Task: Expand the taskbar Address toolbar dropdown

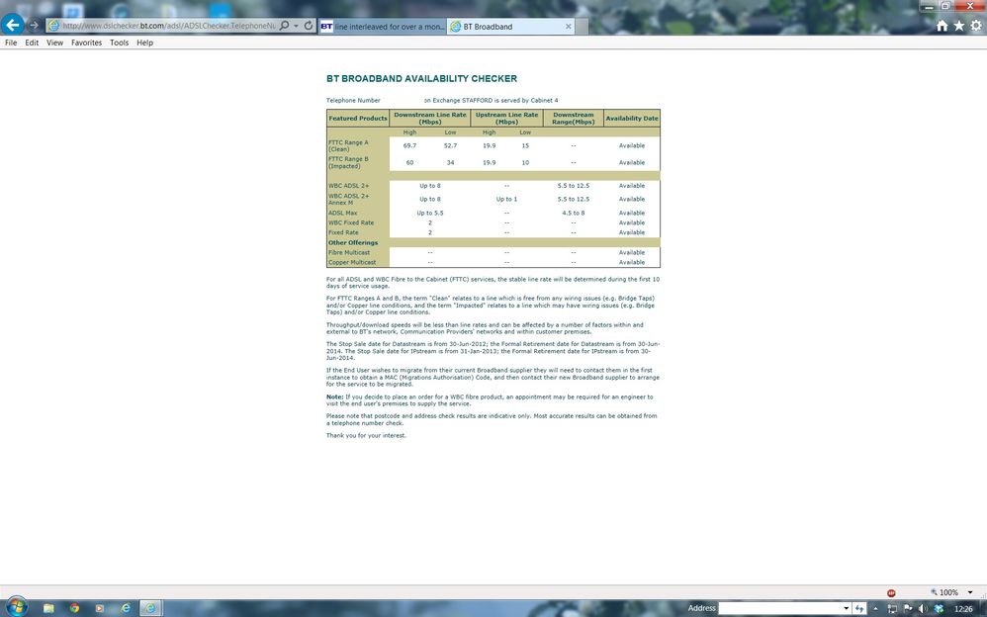Action: (x=846, y=608)
